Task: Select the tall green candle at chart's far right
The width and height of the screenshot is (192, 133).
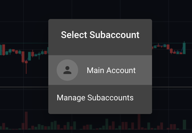Action: click(x=184, y=48)
